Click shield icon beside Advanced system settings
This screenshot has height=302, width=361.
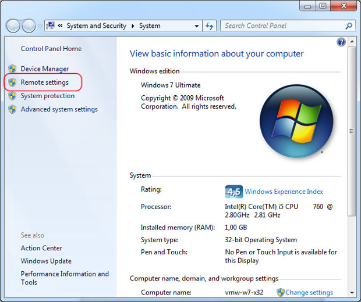coord(12,109)
